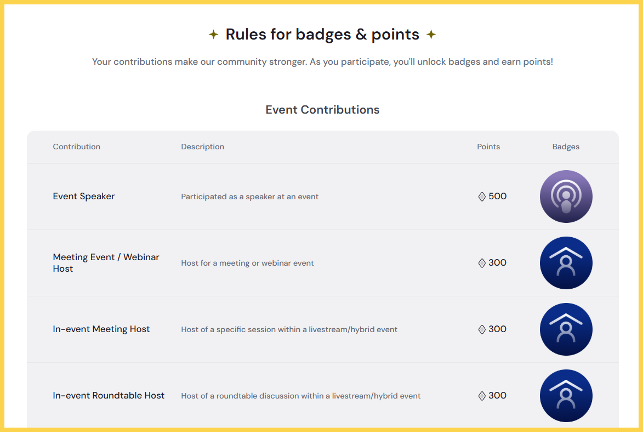Click the diamond icon in Roundtable Host row

[x=482, y=396]
